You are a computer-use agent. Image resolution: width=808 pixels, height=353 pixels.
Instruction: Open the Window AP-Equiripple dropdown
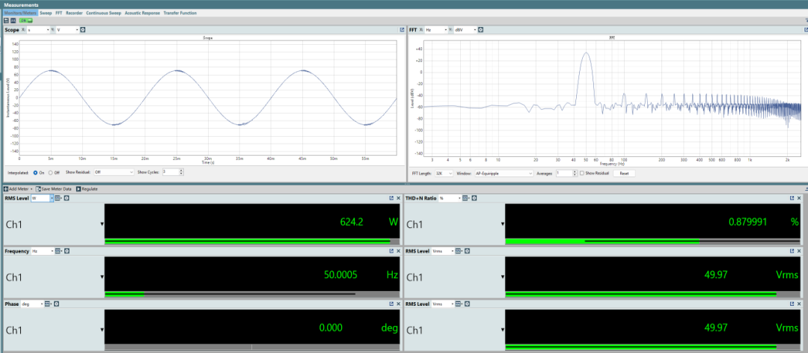tap(503, 174)
